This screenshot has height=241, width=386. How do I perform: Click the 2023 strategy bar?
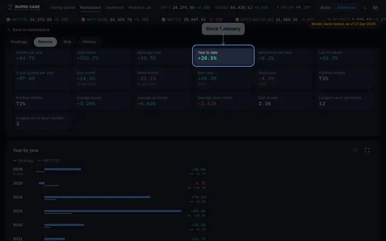(x=113, y=211)
